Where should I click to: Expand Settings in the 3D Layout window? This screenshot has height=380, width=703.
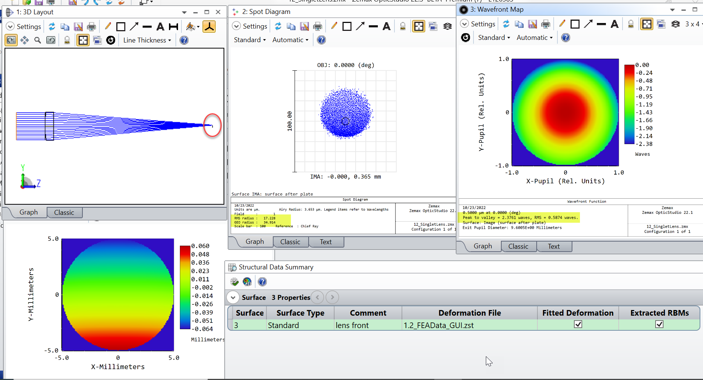coord(24,26)
